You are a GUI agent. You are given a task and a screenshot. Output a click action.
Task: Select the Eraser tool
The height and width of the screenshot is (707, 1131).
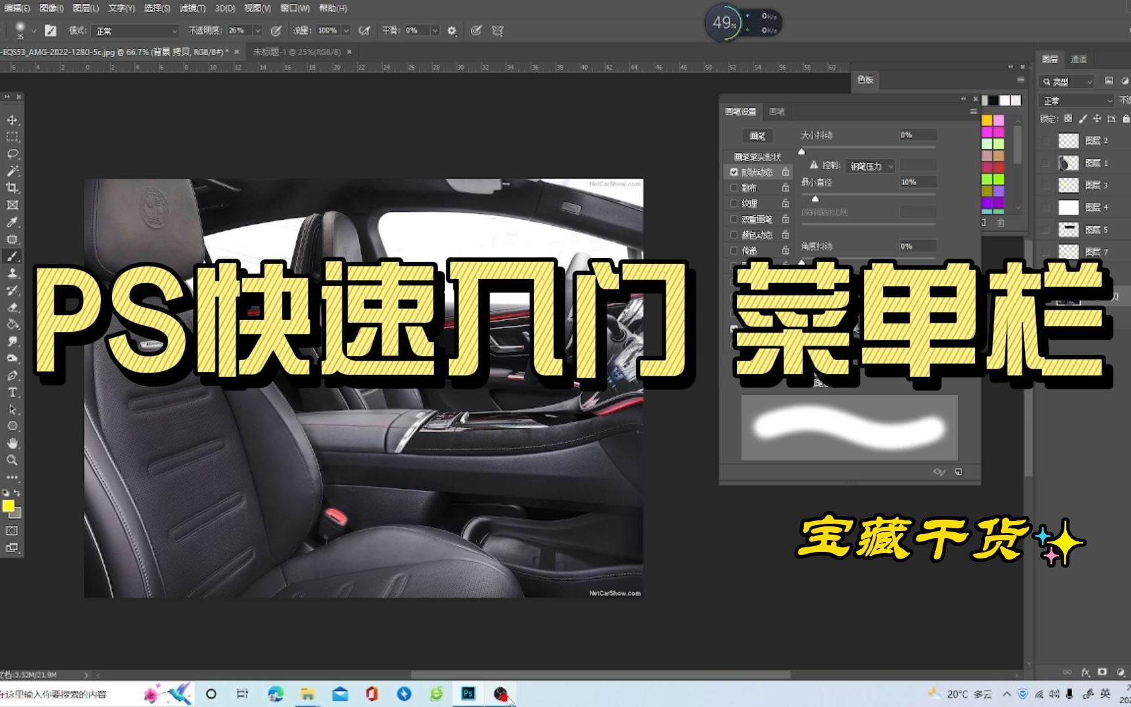point(12,307)
